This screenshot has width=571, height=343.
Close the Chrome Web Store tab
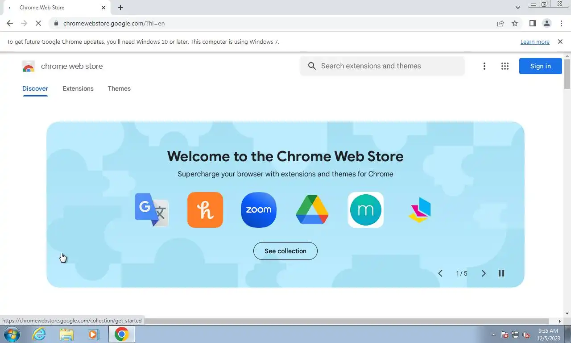[x=103, y=8]
